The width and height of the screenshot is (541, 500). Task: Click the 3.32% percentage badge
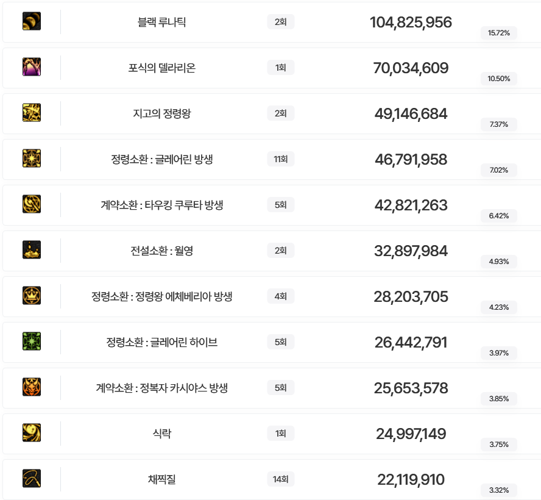pos(499,490)
